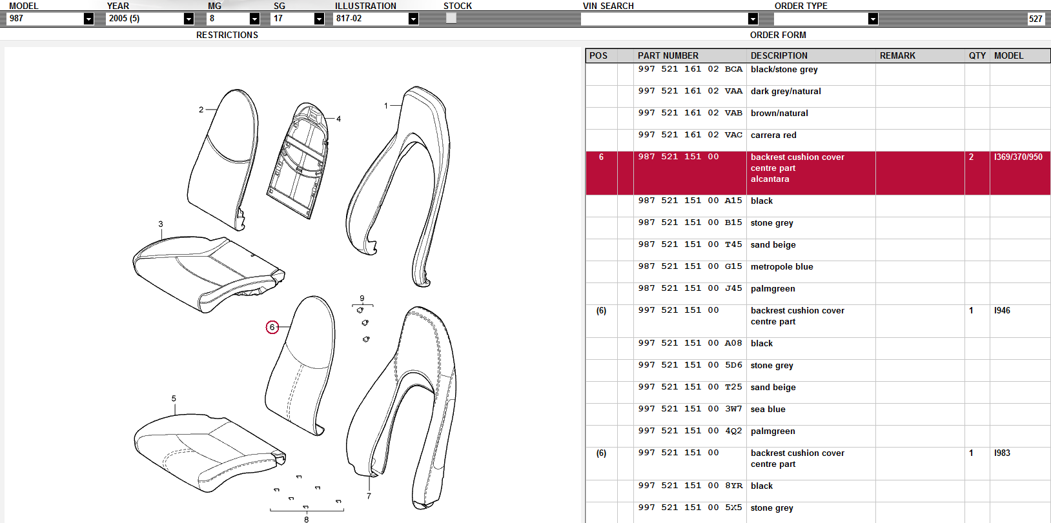Screen dimensions: 1051x523
Task: Select the 'carrera red' description
Action: coord(773,135)
